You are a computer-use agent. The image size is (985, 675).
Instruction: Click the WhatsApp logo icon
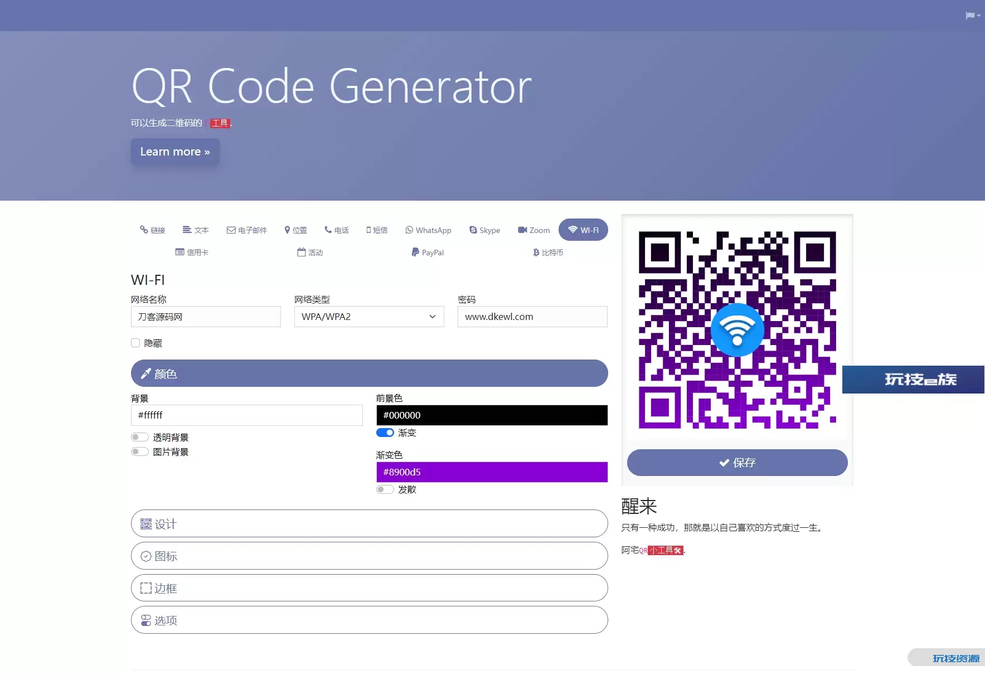pyautogui.click(x=409, y=230)
